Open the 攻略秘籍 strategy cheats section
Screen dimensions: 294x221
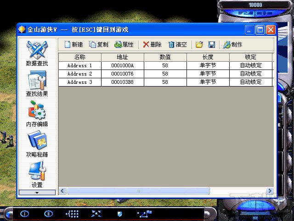[37, 144]
